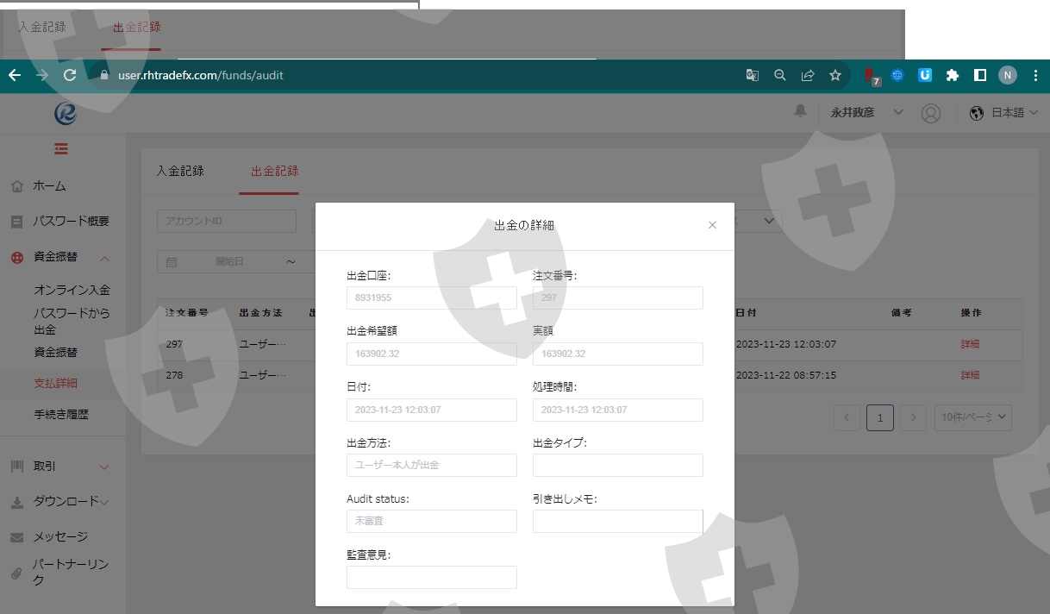This screenshot has height=614, width=1050.
Task: Switch to the 入金記録 tab
Action: (180, 171)
